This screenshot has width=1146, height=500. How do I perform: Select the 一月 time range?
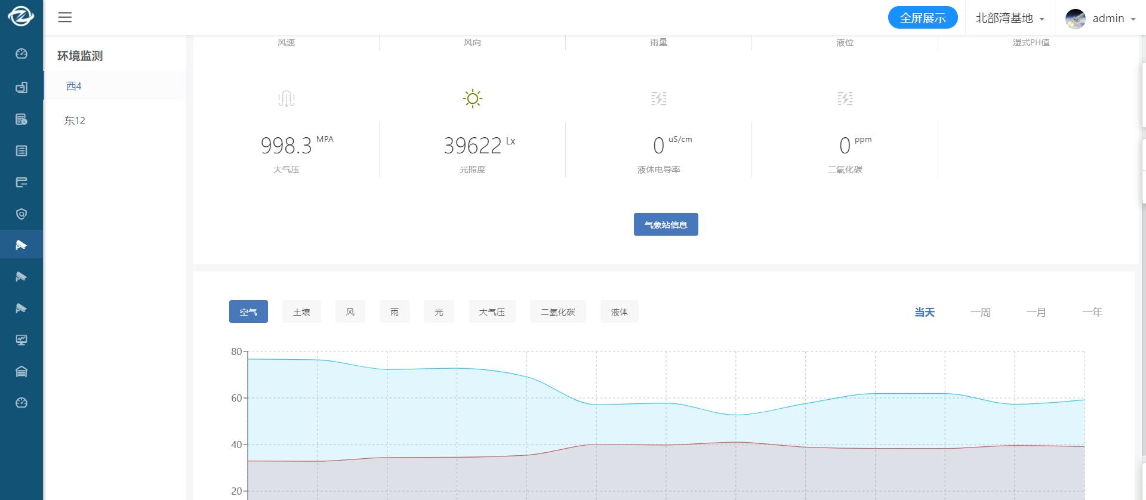1036,312
